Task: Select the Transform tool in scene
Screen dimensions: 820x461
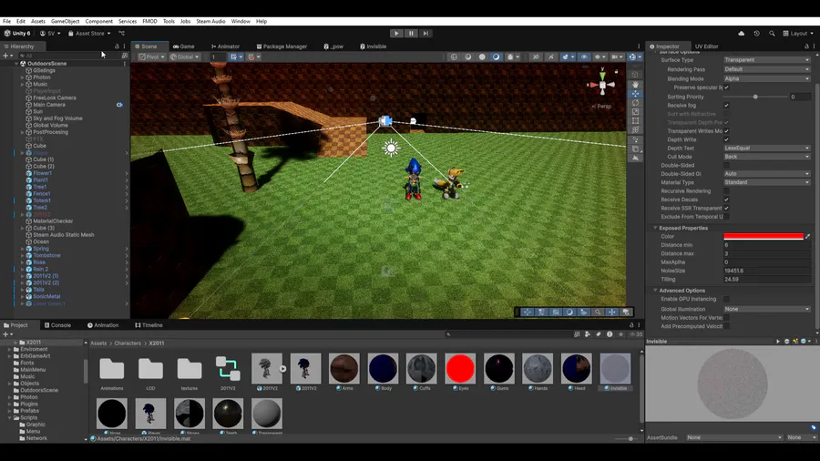Action: [x=635, y=130]
